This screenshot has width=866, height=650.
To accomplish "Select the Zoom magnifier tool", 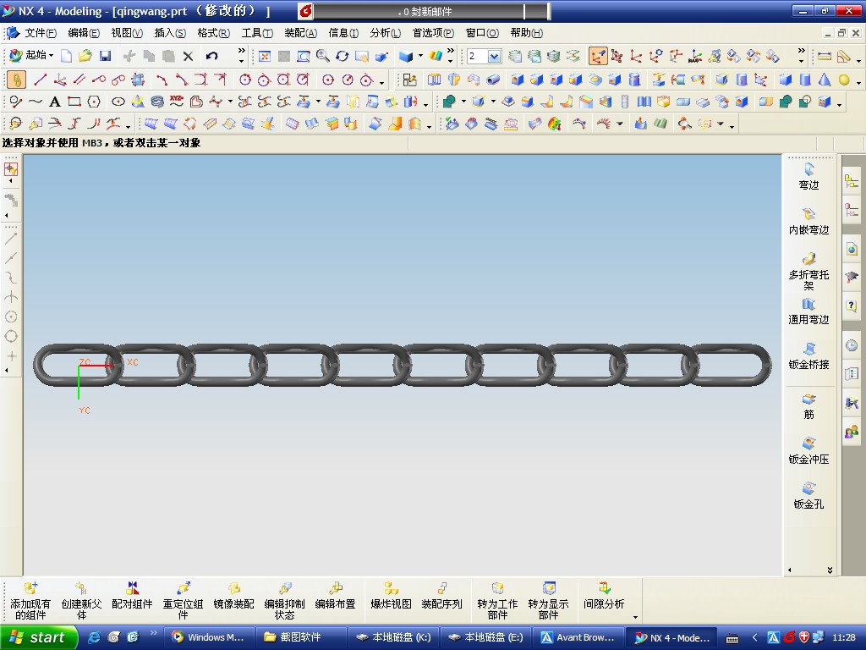I will [322, 56].
